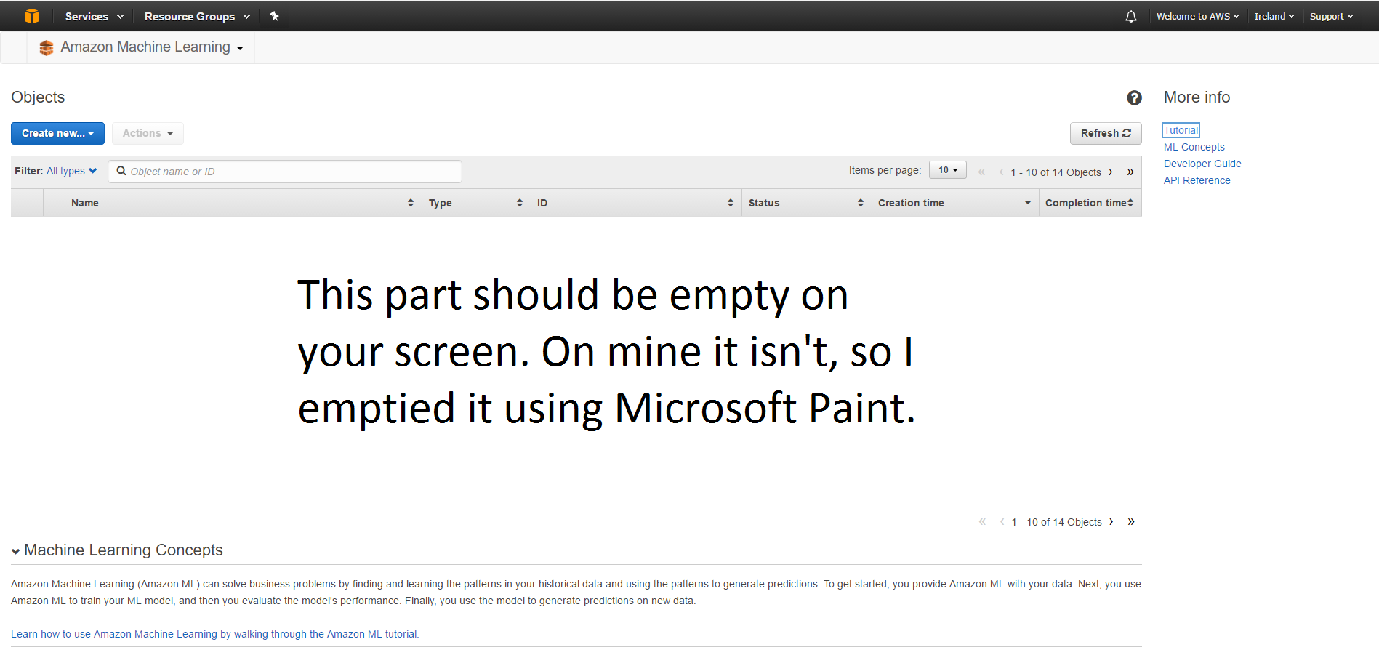1379x650 pixels.
Task: Expand the Filter All types dropdown
Action: click(x=71, y=172)
